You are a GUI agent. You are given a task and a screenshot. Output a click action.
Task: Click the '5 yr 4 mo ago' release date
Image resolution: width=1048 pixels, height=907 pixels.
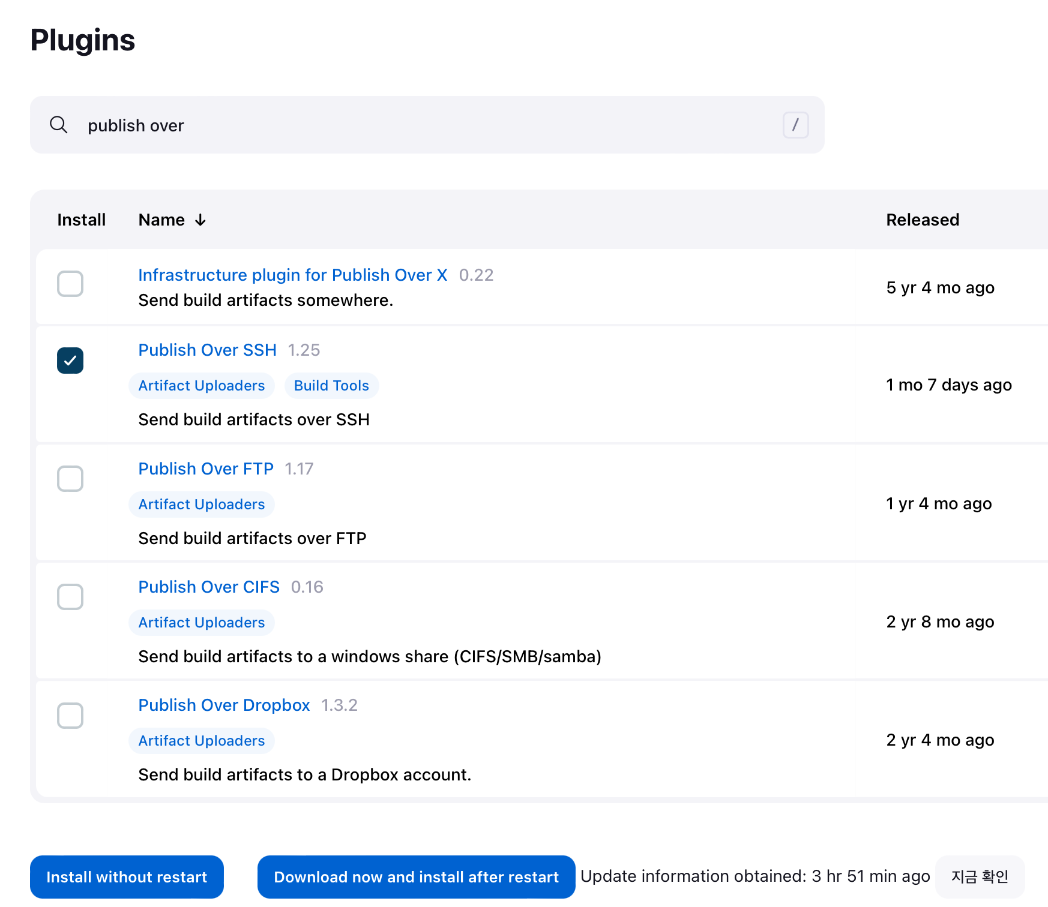click(941, 288)
